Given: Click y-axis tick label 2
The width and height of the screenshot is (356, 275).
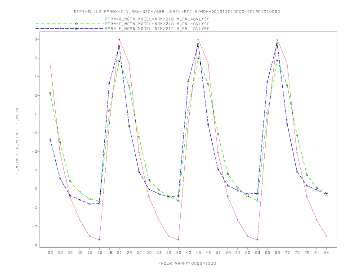Looking at the screenshot, I should coord(36,58).
